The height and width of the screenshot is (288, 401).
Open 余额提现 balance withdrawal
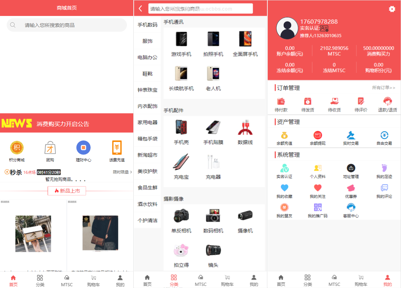[317, 139]
